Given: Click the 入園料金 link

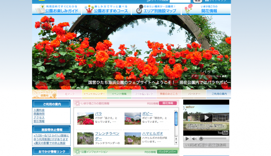Looking at the screenshot, I should click(x=39, y=110).
